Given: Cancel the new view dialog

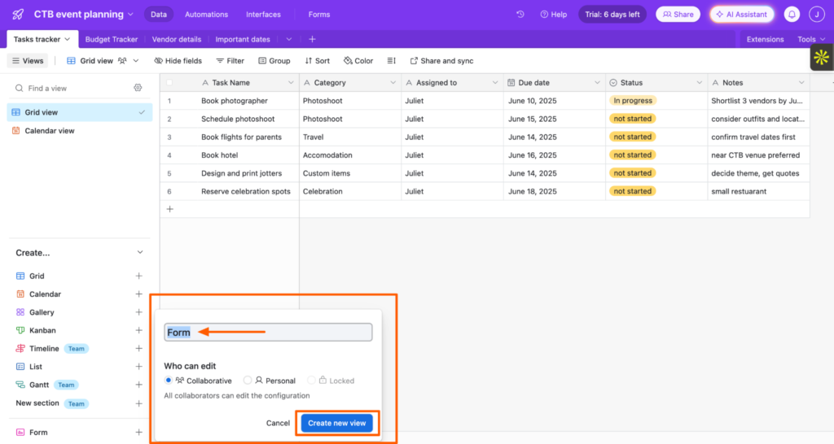Looking at the screenshot, I should (x=279, y=424).
